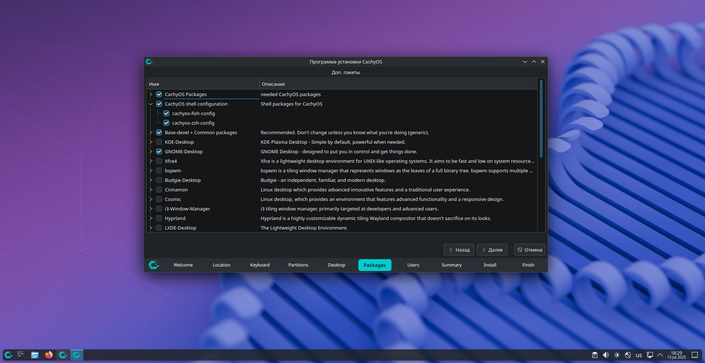Switch the 'us' keyboard layout indicator
The image size is (705, 363).
click(639, 355)
